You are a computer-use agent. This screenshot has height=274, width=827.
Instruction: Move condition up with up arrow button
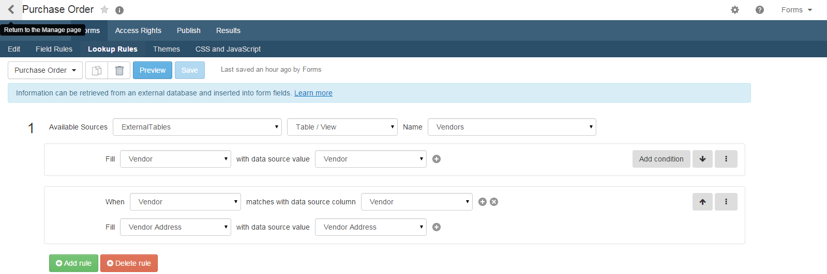click(702, 202)
